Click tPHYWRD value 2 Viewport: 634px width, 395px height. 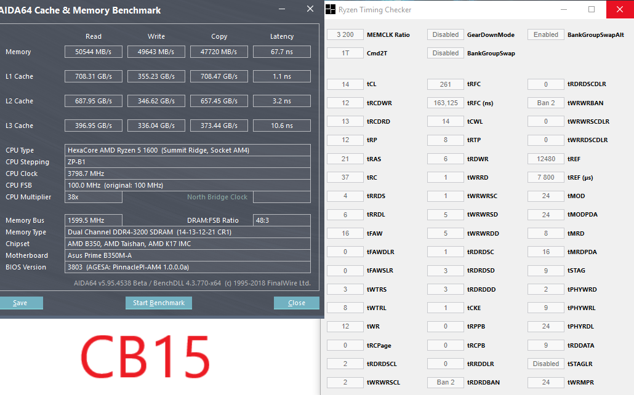(545, 289)
